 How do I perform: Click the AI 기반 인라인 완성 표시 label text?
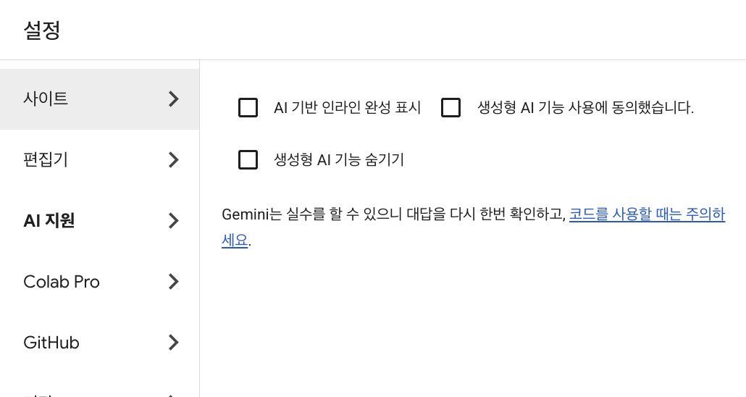(x=348, y=107)
